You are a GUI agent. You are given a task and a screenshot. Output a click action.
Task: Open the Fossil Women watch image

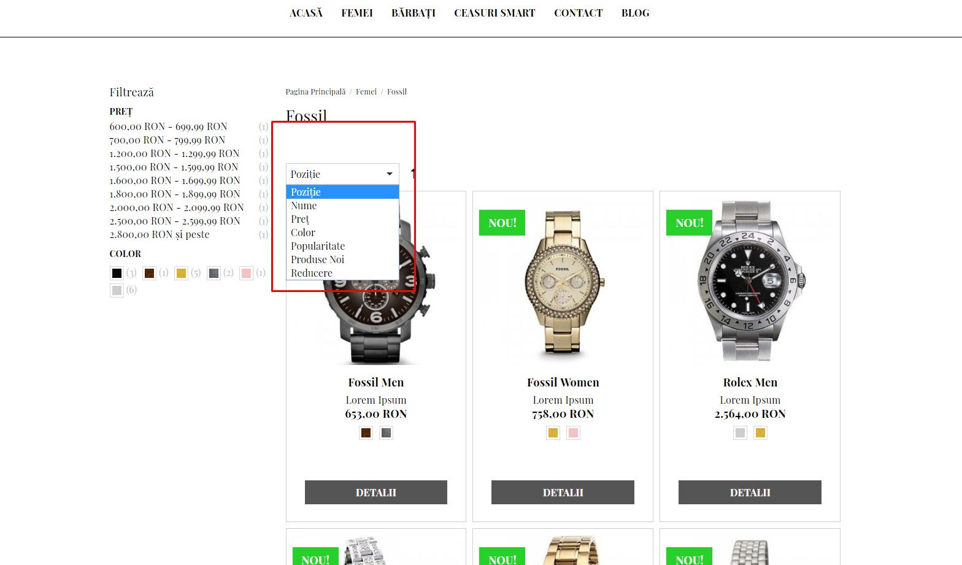pos(563,282)
